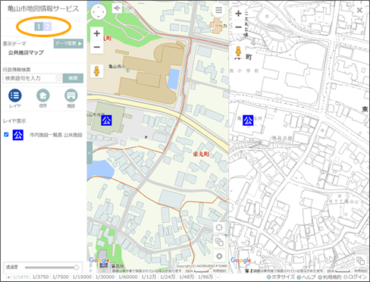
Task: Select the 1/30000 scale tab
Action: [x=105, y=277]
